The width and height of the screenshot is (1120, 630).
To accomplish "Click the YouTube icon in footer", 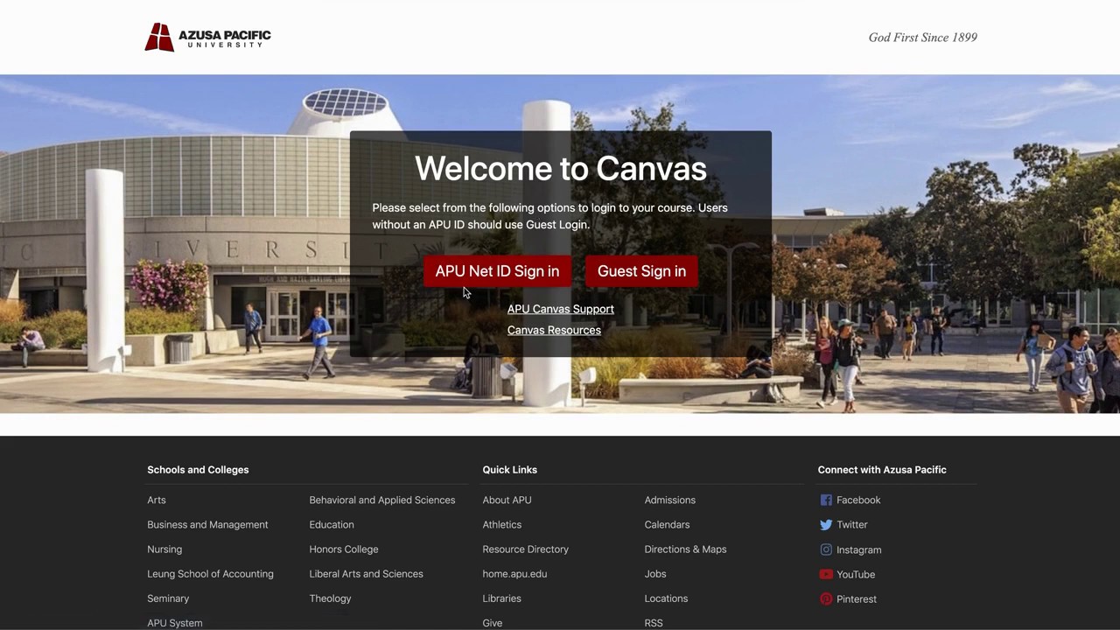I will pyautogui.click(x=826, y=574).
